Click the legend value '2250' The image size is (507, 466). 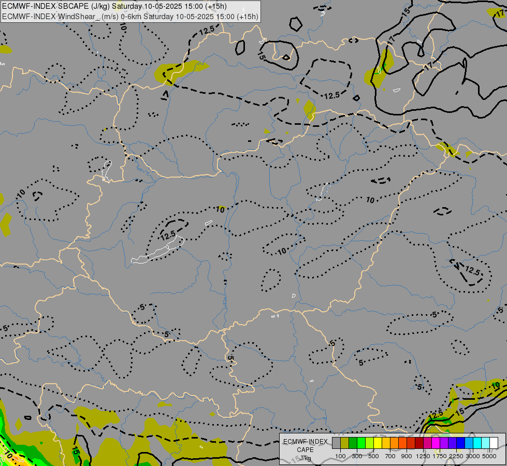pyautogui.click(x=456, y=456)
